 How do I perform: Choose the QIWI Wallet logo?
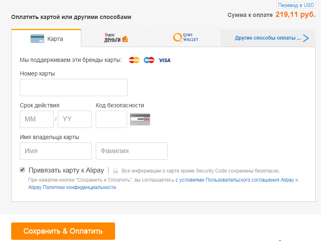186,38
